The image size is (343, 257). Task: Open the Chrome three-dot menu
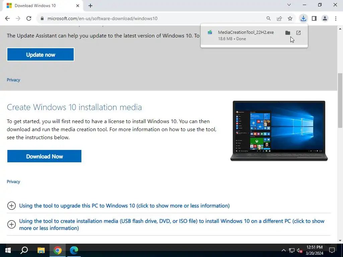tap(336, 19)
